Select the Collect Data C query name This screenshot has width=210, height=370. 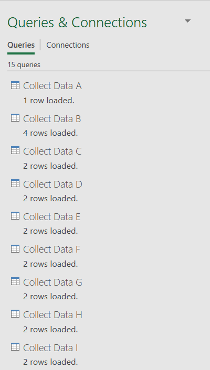[52, 151]
